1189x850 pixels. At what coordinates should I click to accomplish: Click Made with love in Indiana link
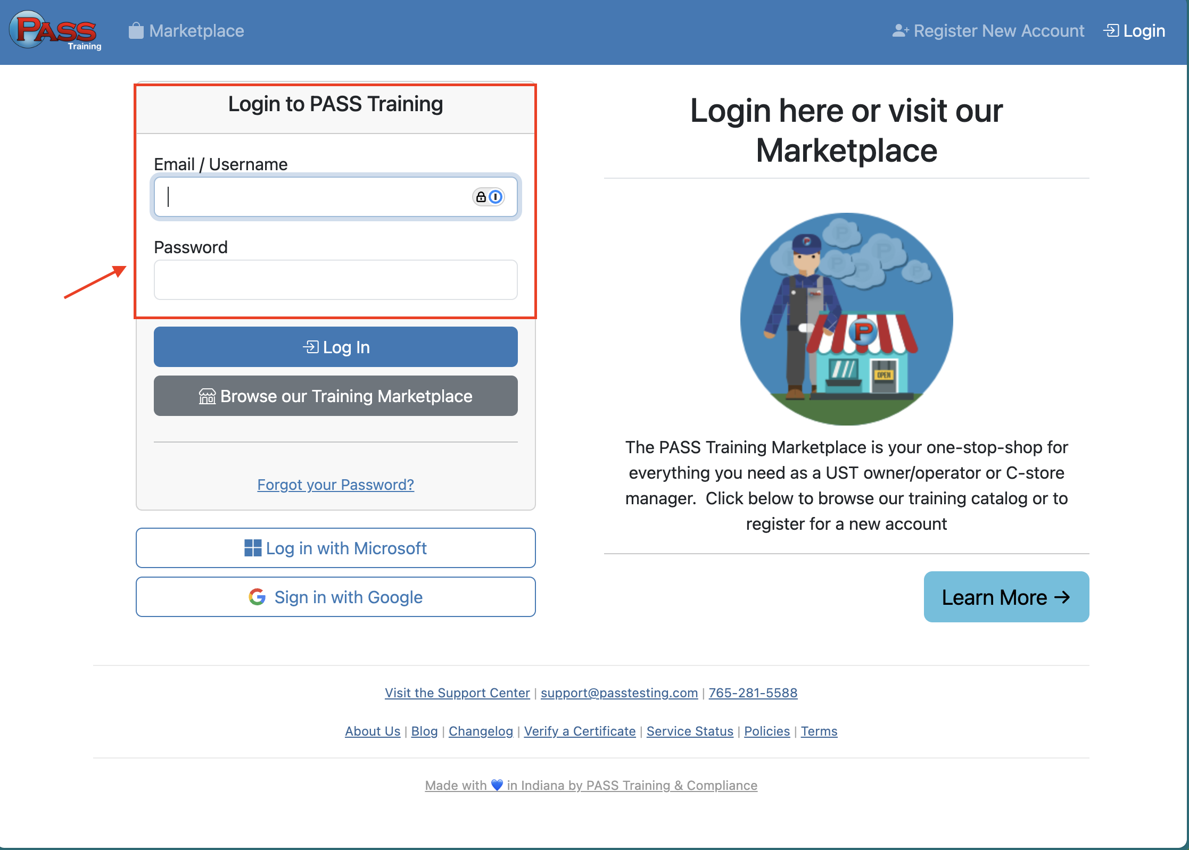[x=591, y=785]
